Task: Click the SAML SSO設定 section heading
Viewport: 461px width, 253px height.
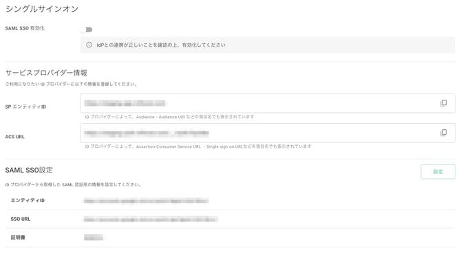Action: click(x=29, y=170)
